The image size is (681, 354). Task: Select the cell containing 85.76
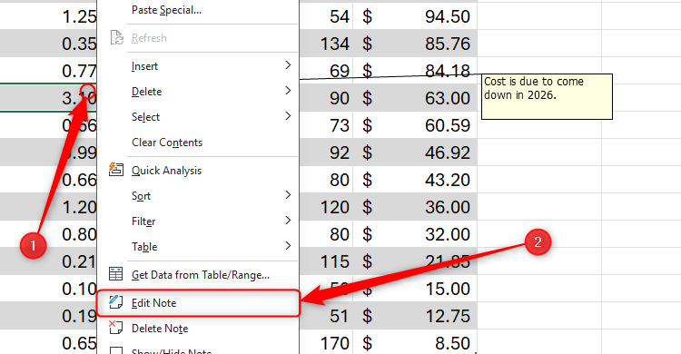click(x=415, y=44)
